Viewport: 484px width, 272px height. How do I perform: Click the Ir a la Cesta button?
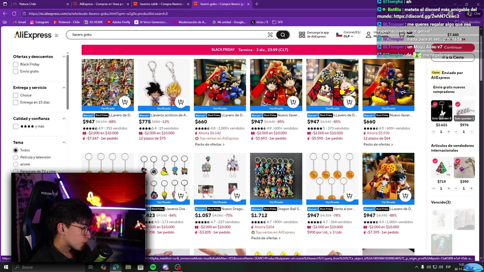click(x=453, y=57)
